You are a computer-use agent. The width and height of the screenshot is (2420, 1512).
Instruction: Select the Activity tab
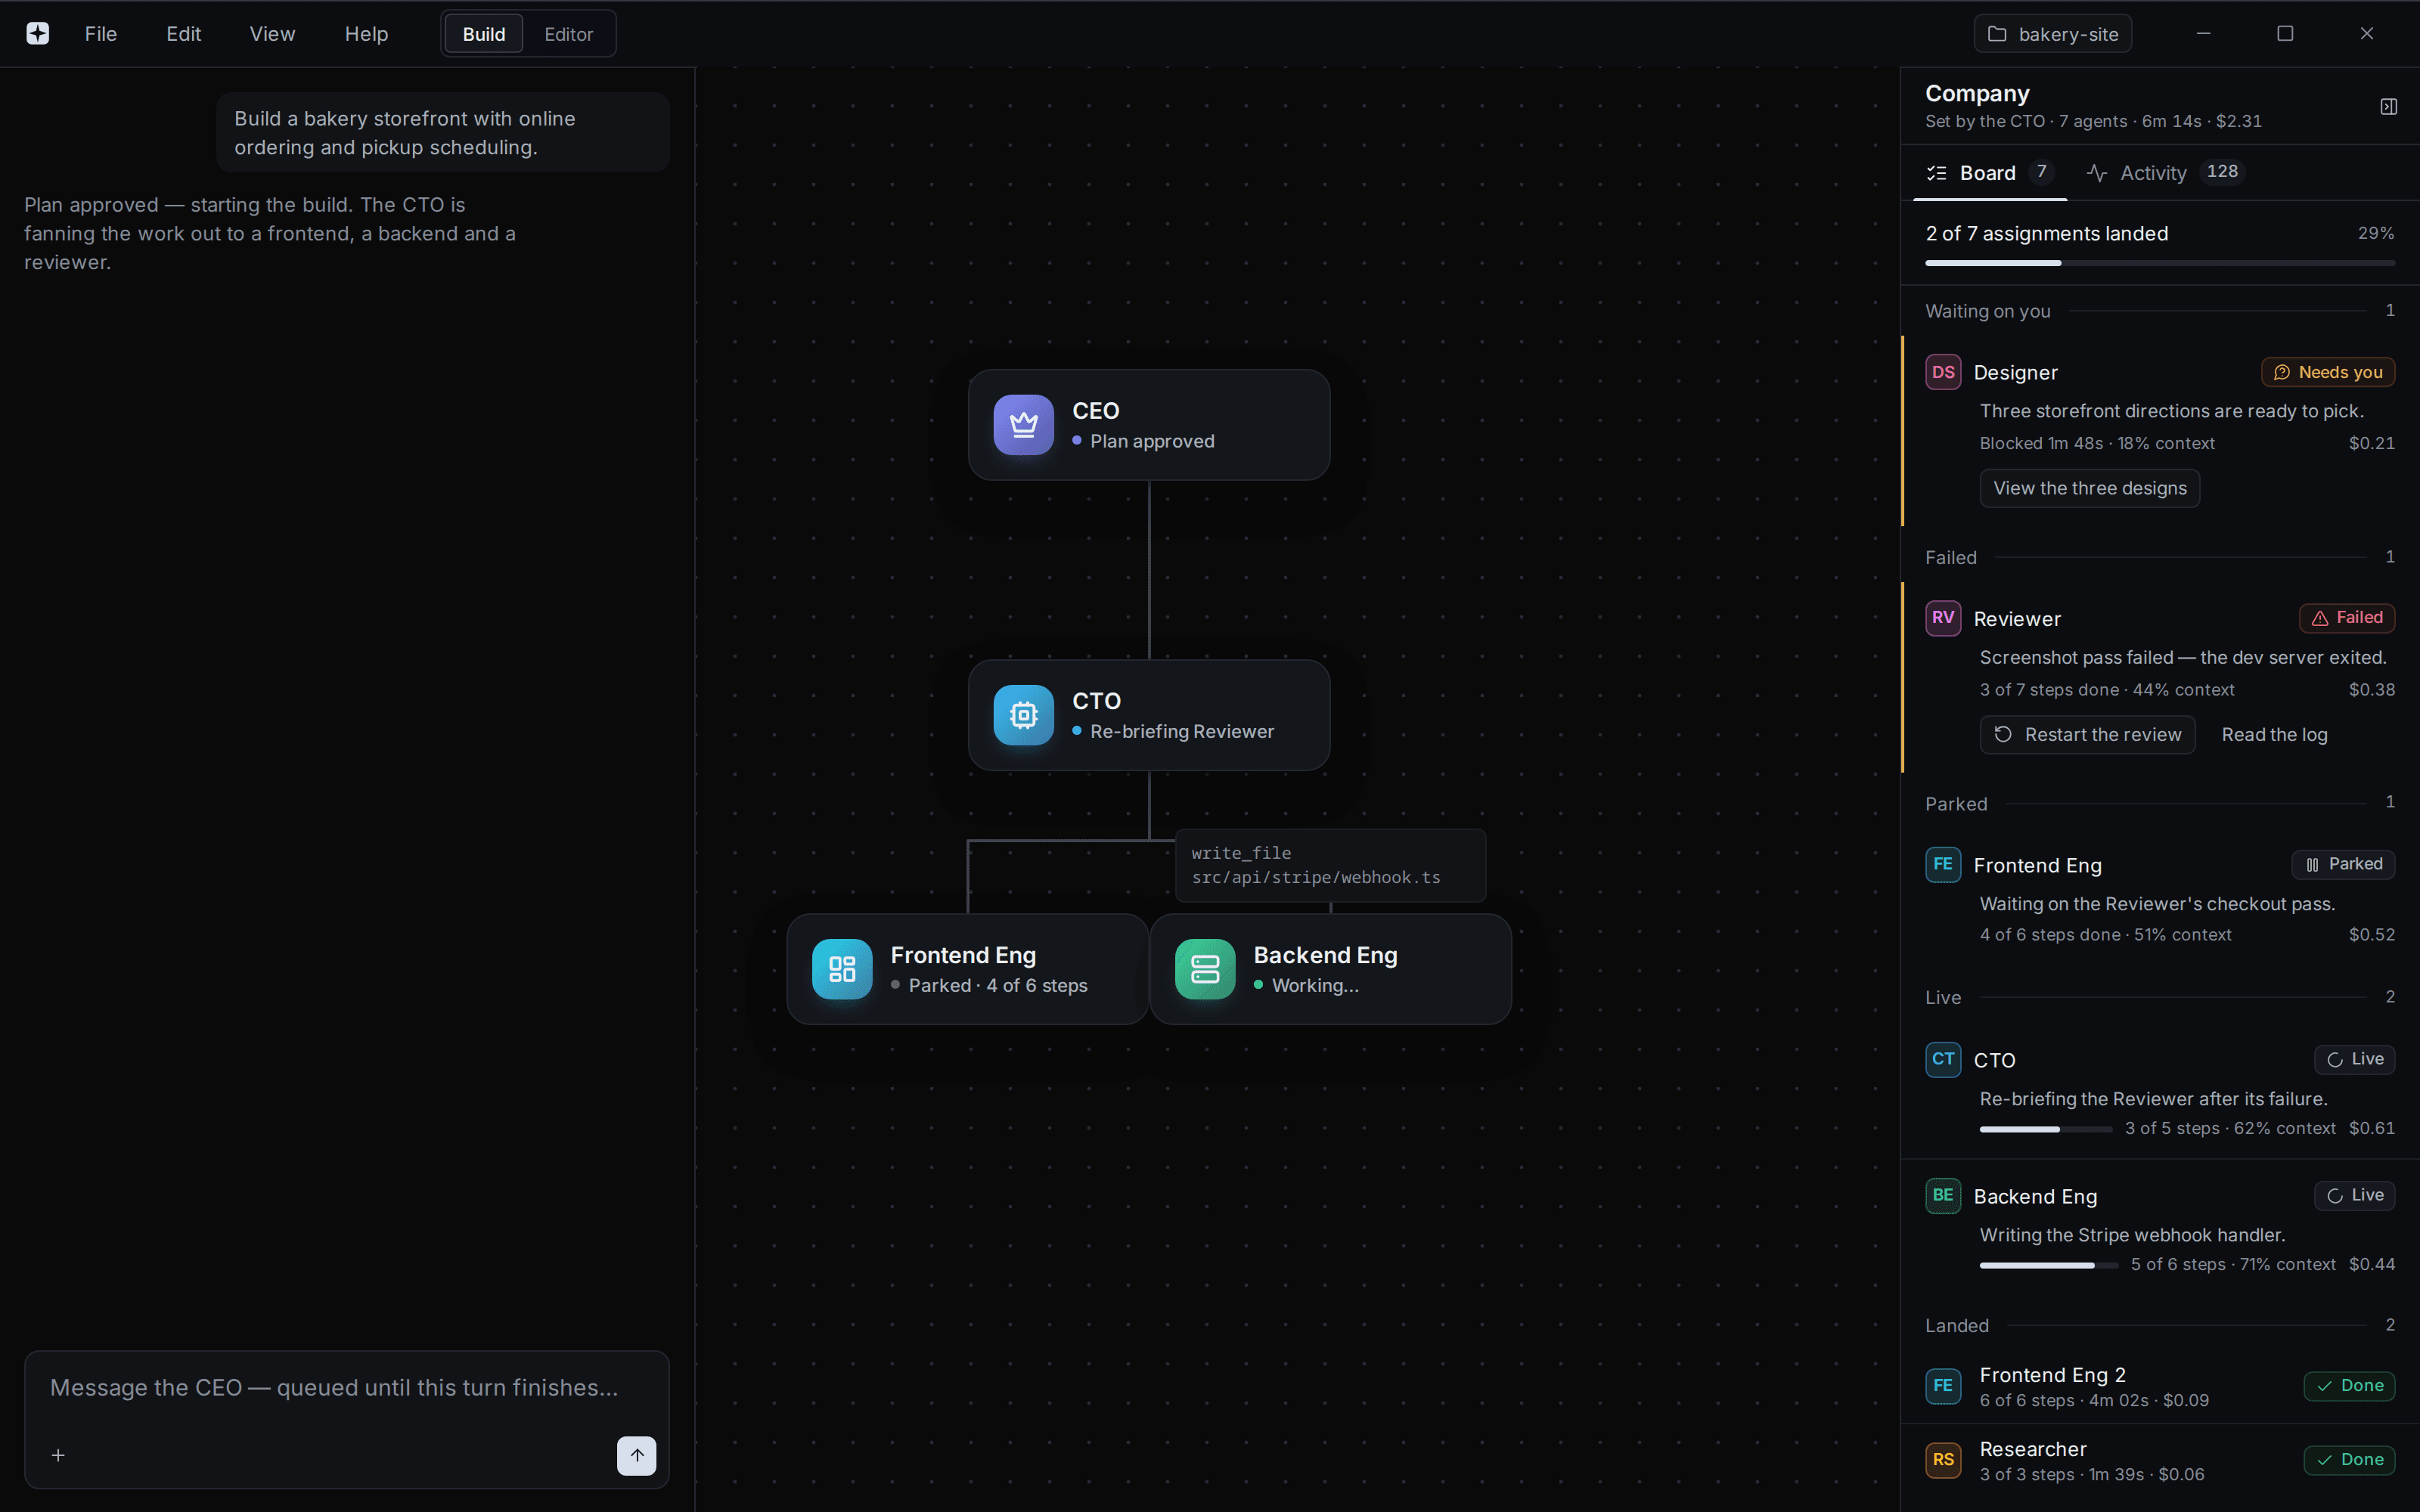tap(2166, 173)
